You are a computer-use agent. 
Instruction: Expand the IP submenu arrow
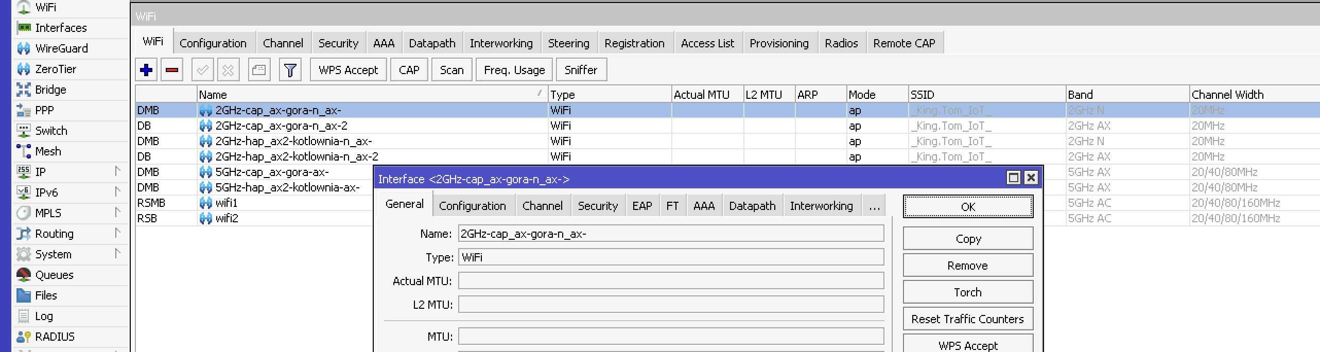[x=117, y=171]
